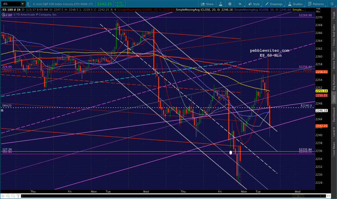The width and height of the screenshot is (337, 199).
Task: Click the 2251.14 yellow price bubble
Action: [x=322, y=91]
